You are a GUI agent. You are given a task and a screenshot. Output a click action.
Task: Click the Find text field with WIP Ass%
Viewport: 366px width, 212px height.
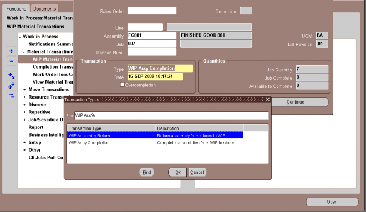171,116
